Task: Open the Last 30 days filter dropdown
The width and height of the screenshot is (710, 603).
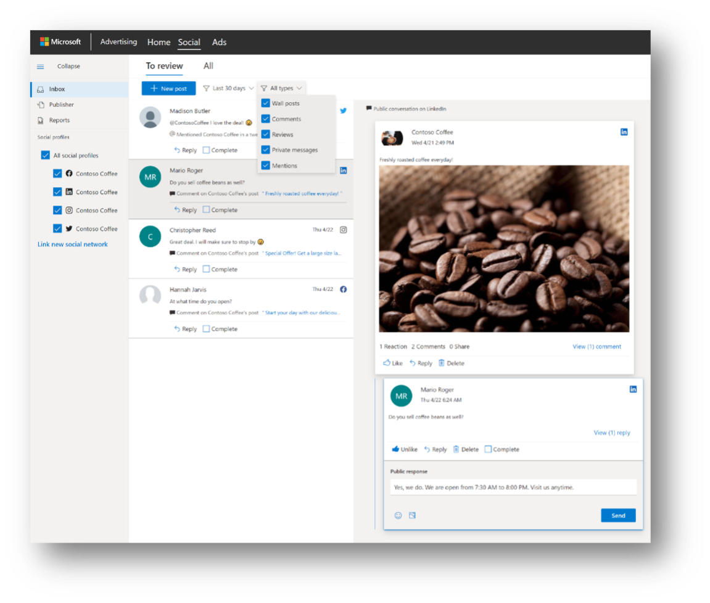Action: click(x=228, y=88)
